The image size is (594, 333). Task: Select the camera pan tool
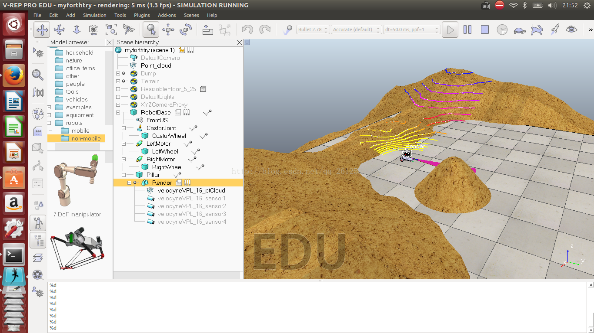tap(42, 29)
